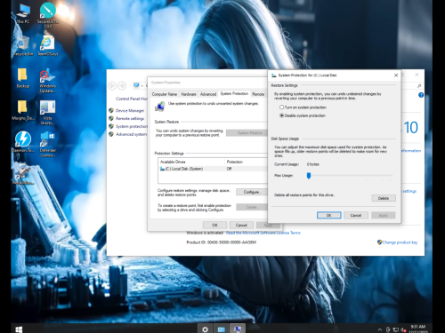The height and width of the screenshot is (333, 445).
Task: Open the TeamOS Internet shortcut icon
Action: pyautogui.click(x=47, y=46)
